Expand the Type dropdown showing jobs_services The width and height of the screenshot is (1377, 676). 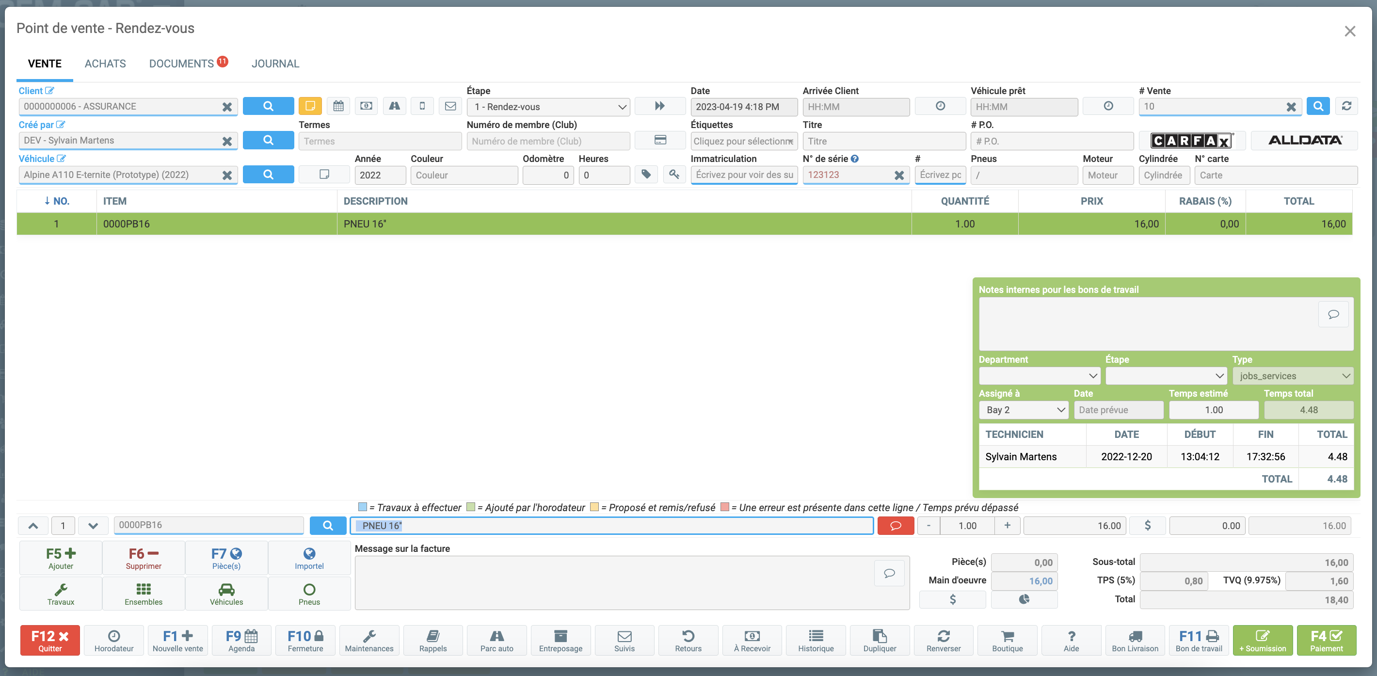tap(1293, 376)
